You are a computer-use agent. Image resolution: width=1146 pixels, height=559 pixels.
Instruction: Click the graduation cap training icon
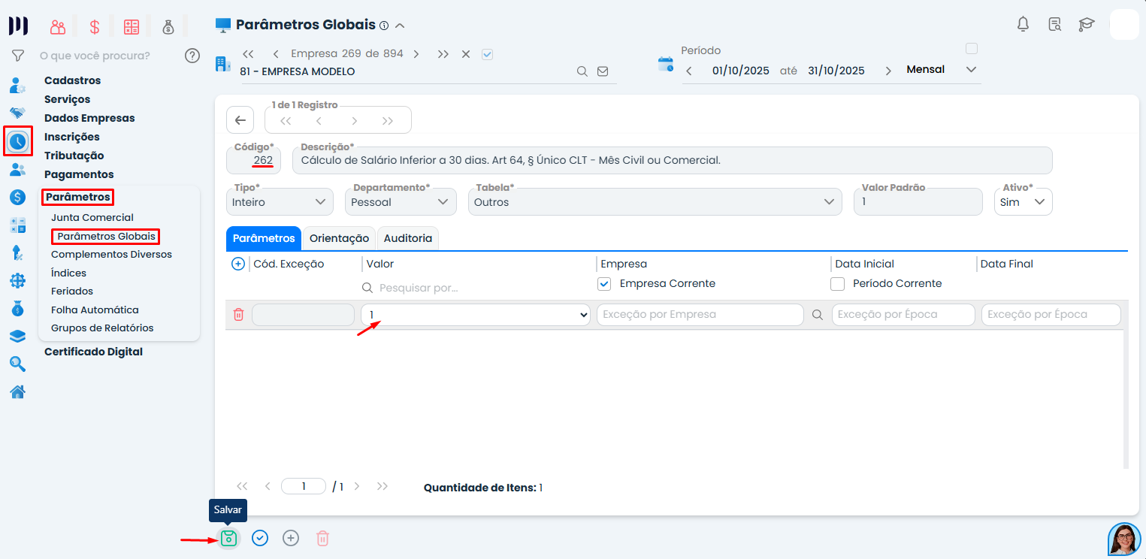[x=1087, y=24]
